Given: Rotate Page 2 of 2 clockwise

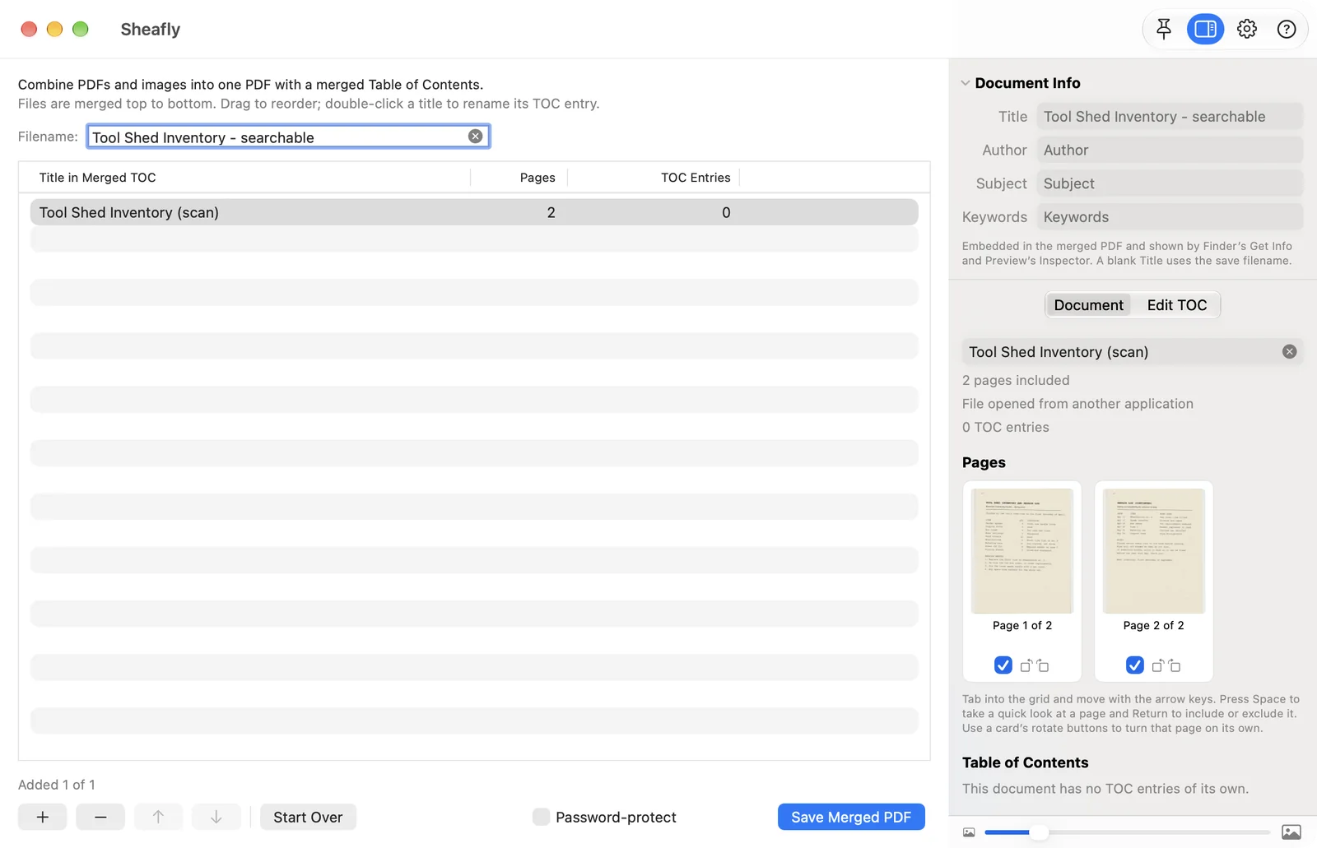Looking at the screenshot, I should tap(1175, 665).
